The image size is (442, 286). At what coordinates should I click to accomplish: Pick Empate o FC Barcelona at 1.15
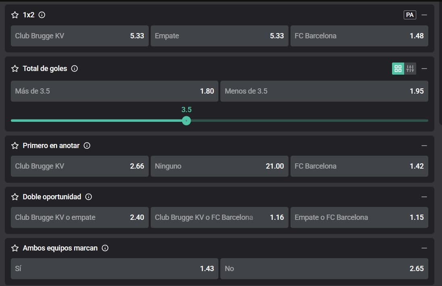click(359, 217)
